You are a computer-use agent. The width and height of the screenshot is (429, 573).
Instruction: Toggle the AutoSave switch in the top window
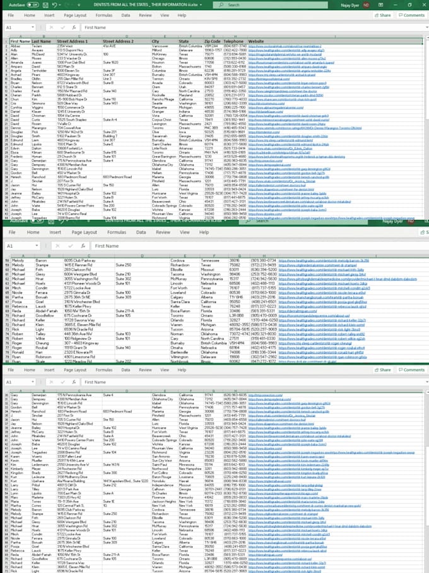click(x=33, y=5)
